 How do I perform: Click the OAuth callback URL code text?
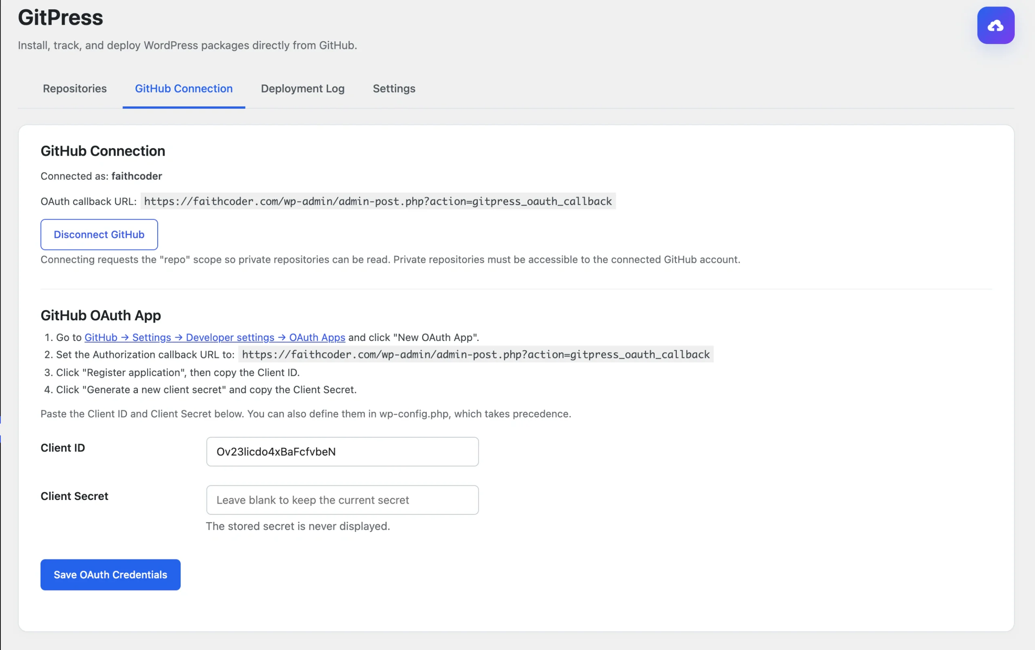coord(378,201)
